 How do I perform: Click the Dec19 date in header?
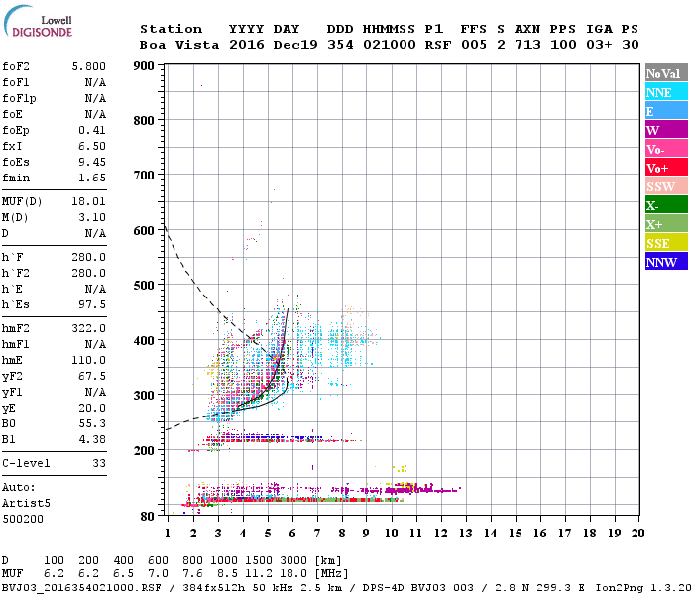click(295, 45)
